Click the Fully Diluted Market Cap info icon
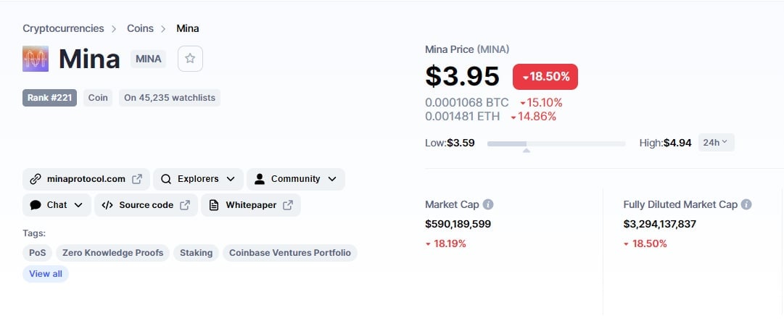 click(746, 204)
